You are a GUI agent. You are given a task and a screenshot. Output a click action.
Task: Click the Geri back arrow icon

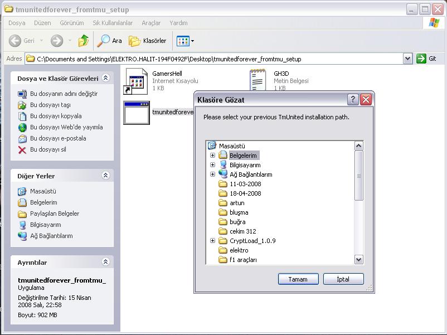pyautogui.click(x=15, y=41)
